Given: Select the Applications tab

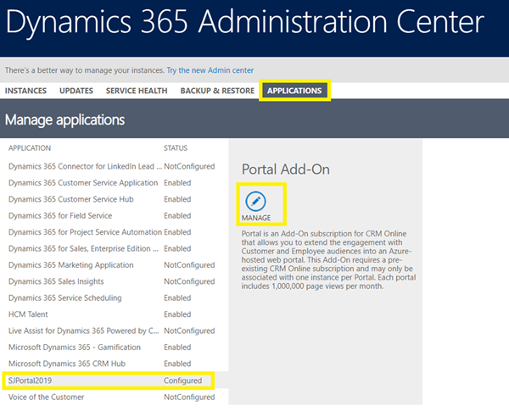Looking at the screenshot, I should pyautogui.click(x=294, y=91).
